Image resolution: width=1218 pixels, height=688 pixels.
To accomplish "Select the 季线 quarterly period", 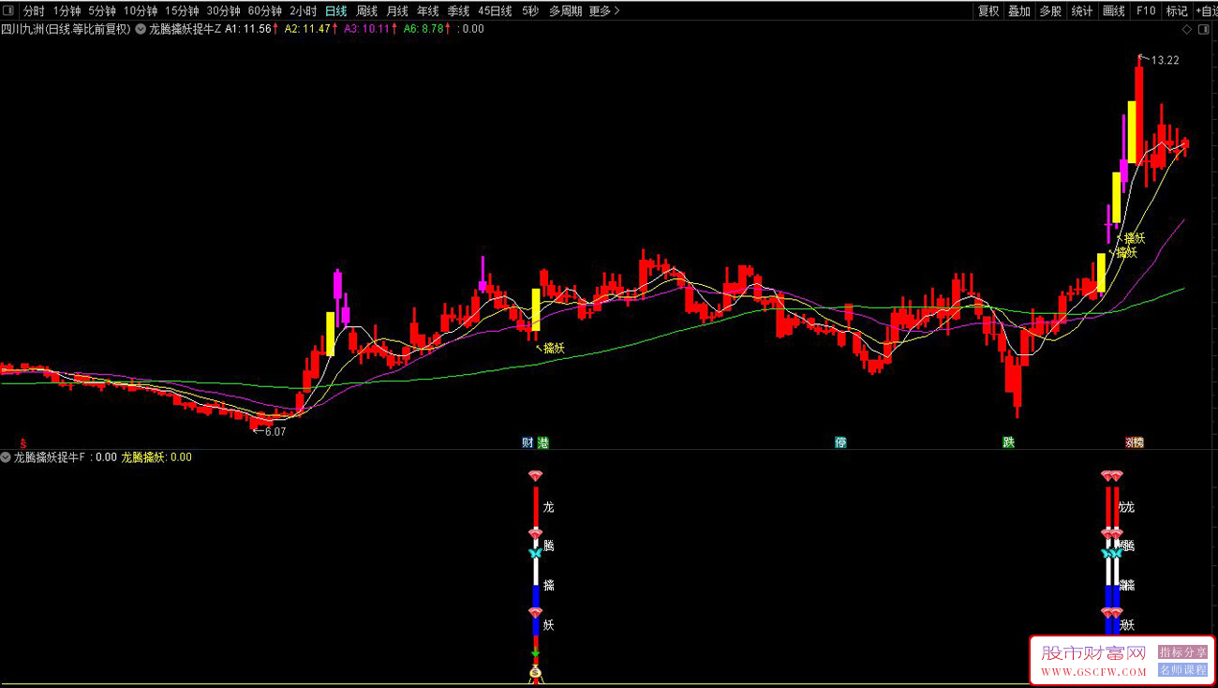I will [458, 11].
